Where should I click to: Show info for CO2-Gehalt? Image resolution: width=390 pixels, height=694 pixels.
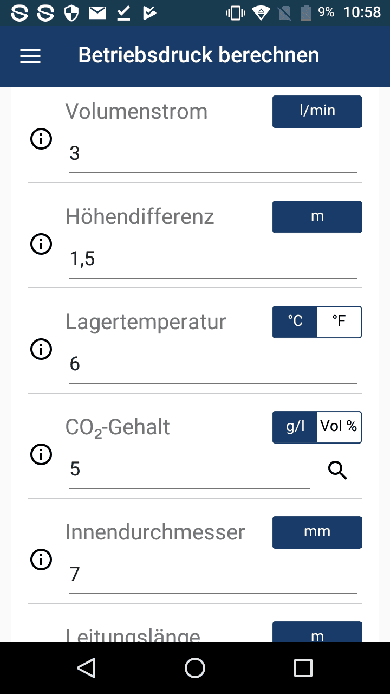pyautogui.click(x=41, y=454)
